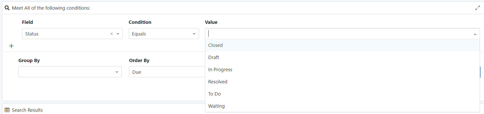Collapse the Value dropdown arrow
This screenshot has width=484, height=114.
[475, 34]
